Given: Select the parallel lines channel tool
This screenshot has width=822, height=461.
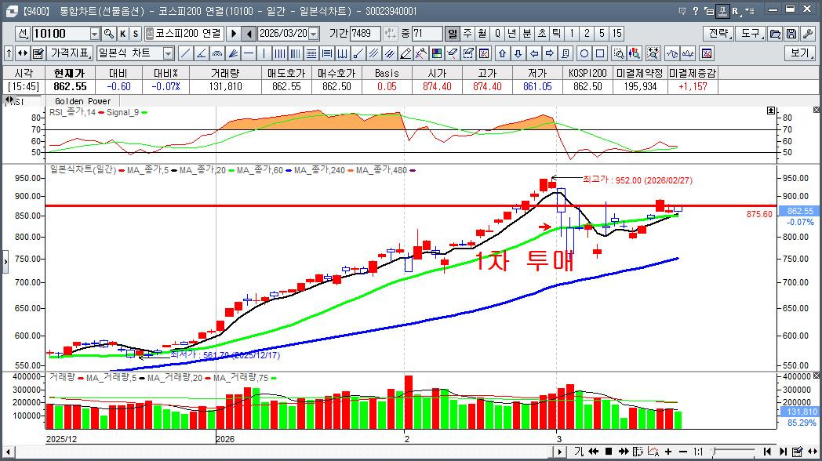Looking at the screenshot, I should point(373,53).
